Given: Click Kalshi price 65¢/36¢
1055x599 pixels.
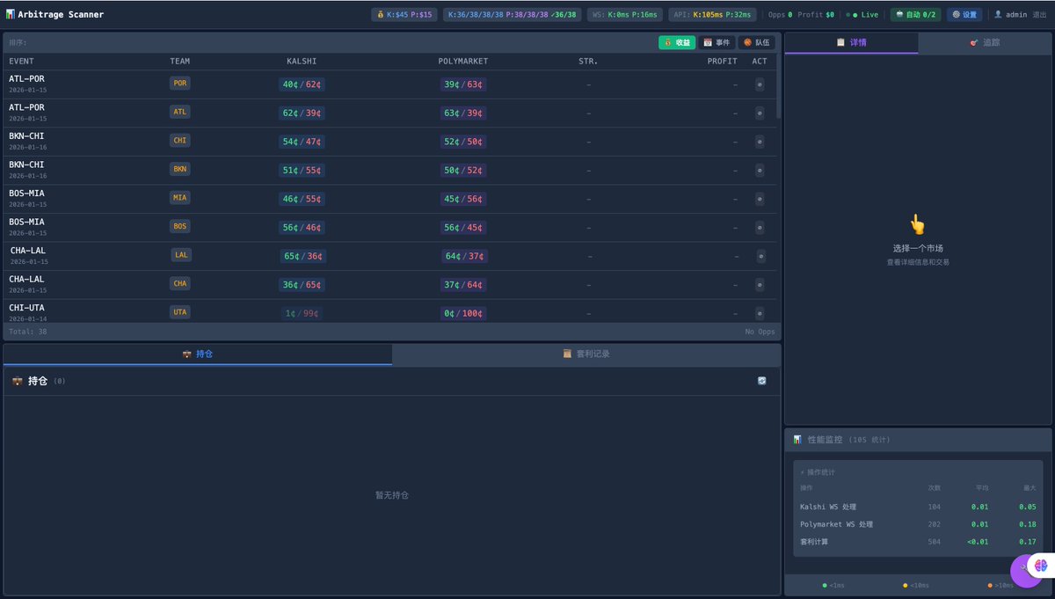Looking at the screenshot, I should coord(302,256).
